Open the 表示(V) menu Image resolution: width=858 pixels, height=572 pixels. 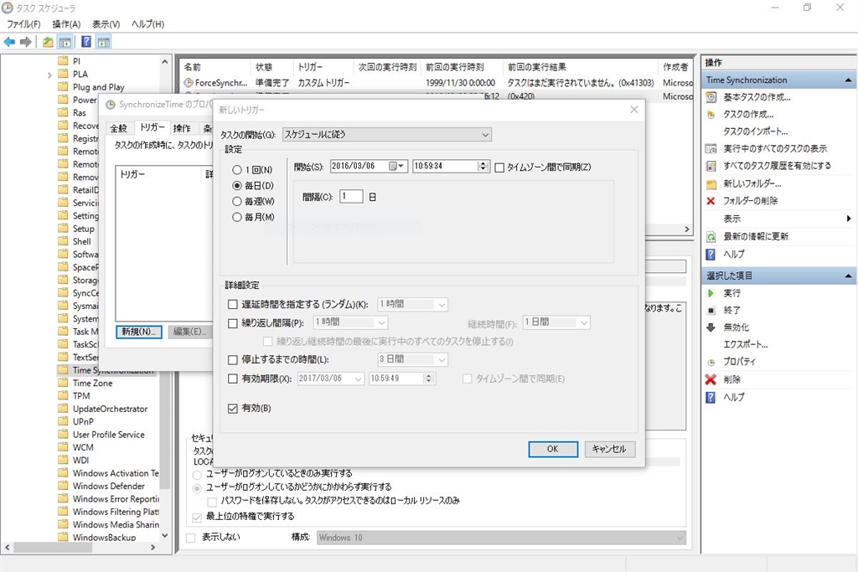click(106, 24)
